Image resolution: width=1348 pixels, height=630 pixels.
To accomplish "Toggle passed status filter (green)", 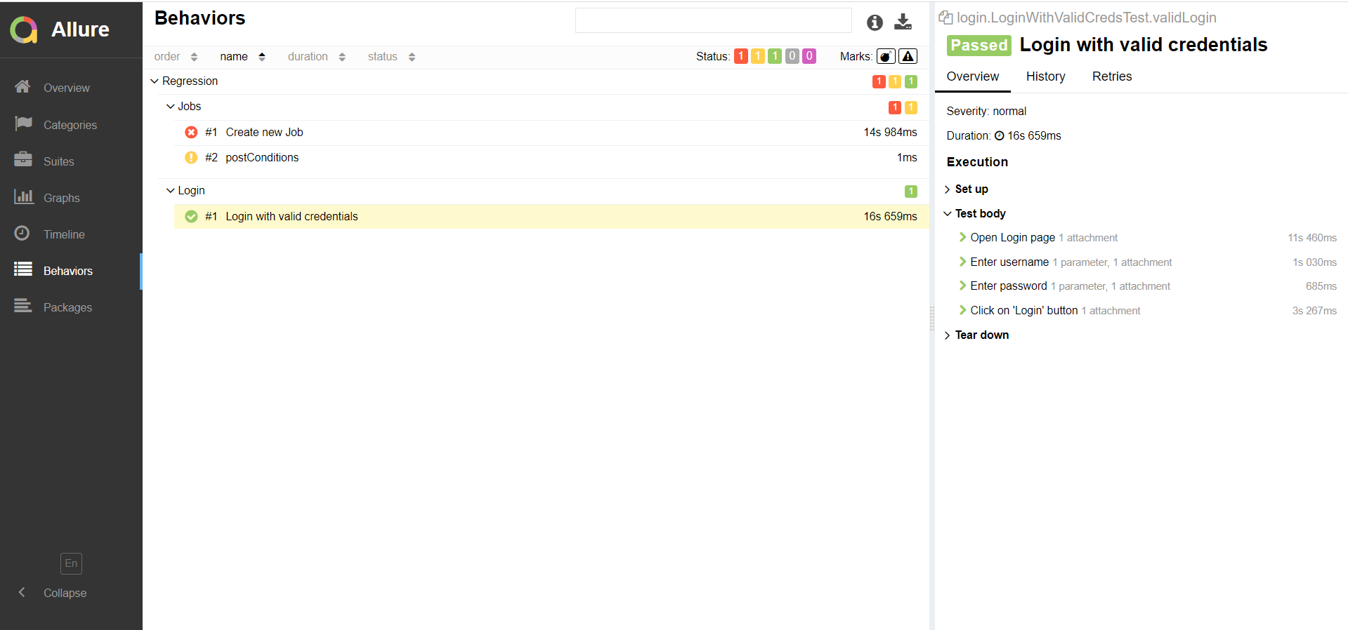I will point(775,56).
